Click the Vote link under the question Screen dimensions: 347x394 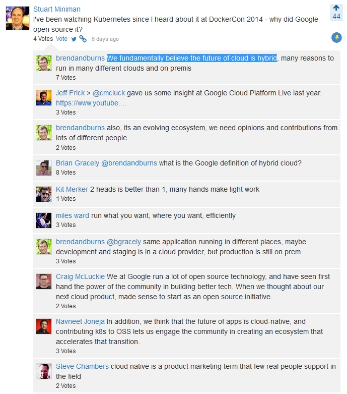(x=61, y=39)
